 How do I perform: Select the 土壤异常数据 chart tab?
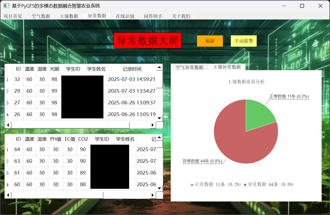tap(227, 67)
